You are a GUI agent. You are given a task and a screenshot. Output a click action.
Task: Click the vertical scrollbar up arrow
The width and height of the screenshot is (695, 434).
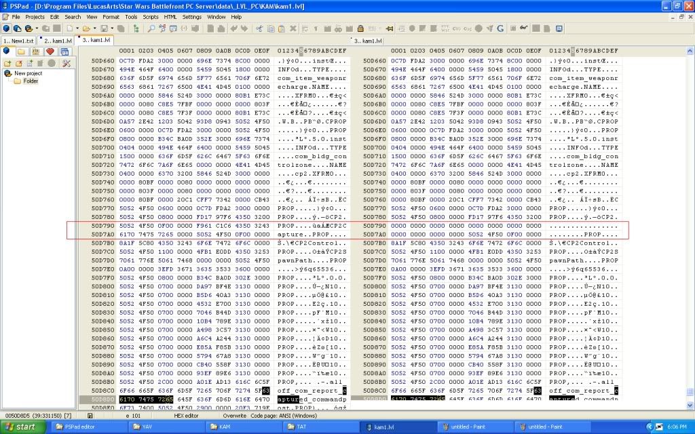coord(690,51)
